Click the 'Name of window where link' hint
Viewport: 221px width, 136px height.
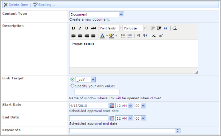coord(115,98)
